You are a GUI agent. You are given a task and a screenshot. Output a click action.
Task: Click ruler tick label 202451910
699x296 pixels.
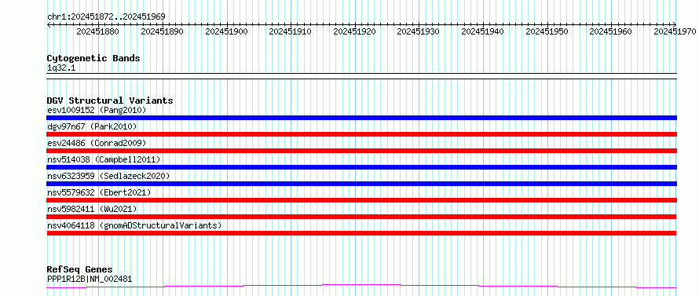click(291, 31)
